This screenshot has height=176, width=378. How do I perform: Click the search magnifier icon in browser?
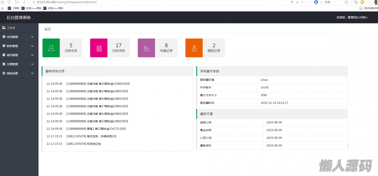coord(346,2)
